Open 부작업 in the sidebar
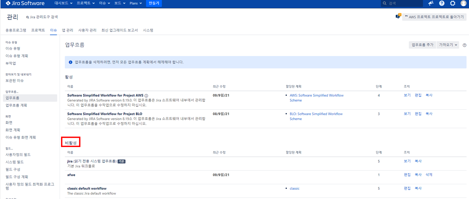 pyautogui.click(x=10, y=63)
